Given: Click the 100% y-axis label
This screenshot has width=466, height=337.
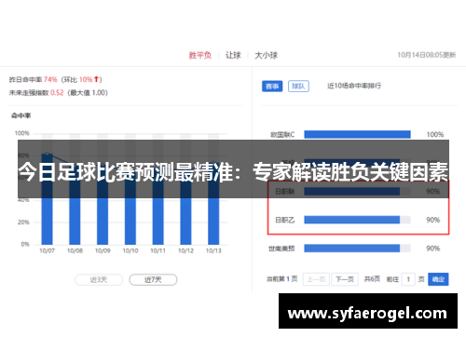Looking at the screenshot, I should (x=21, y=133).
